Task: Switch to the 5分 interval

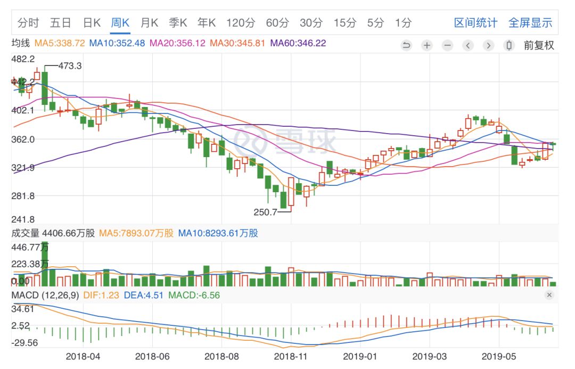Action: (x=375, y=23)
